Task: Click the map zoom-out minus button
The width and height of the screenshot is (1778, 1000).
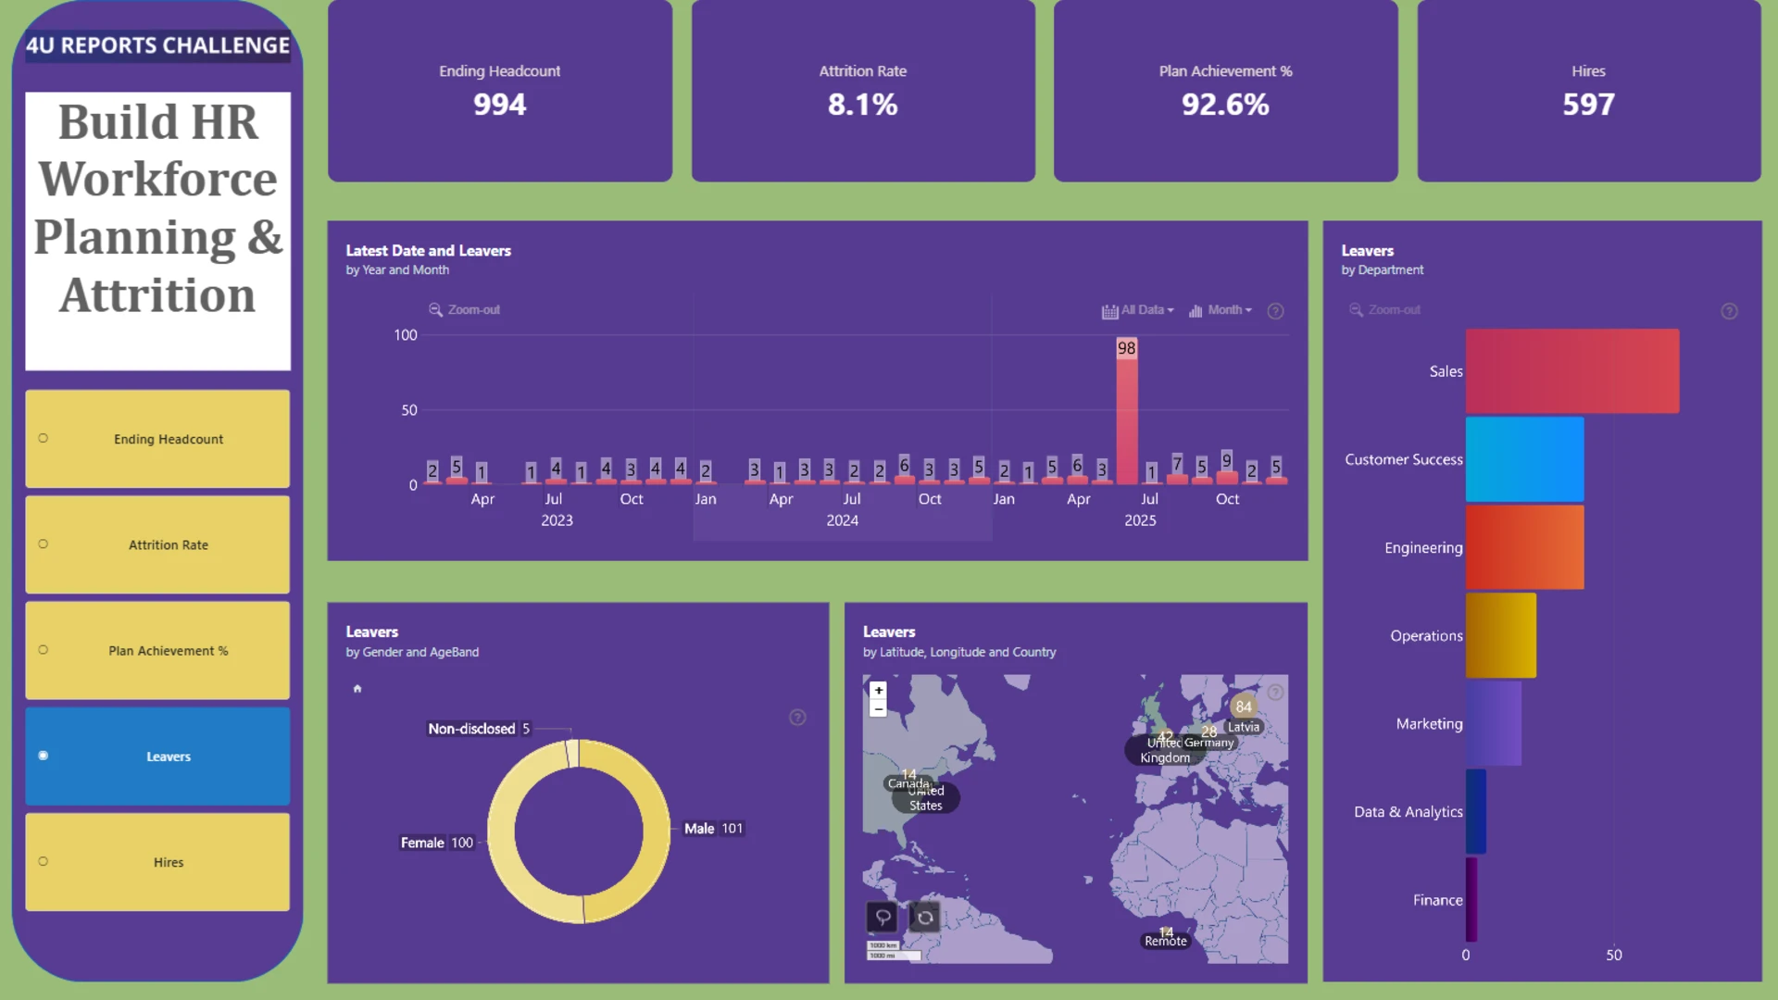Action: click(878, 709)
